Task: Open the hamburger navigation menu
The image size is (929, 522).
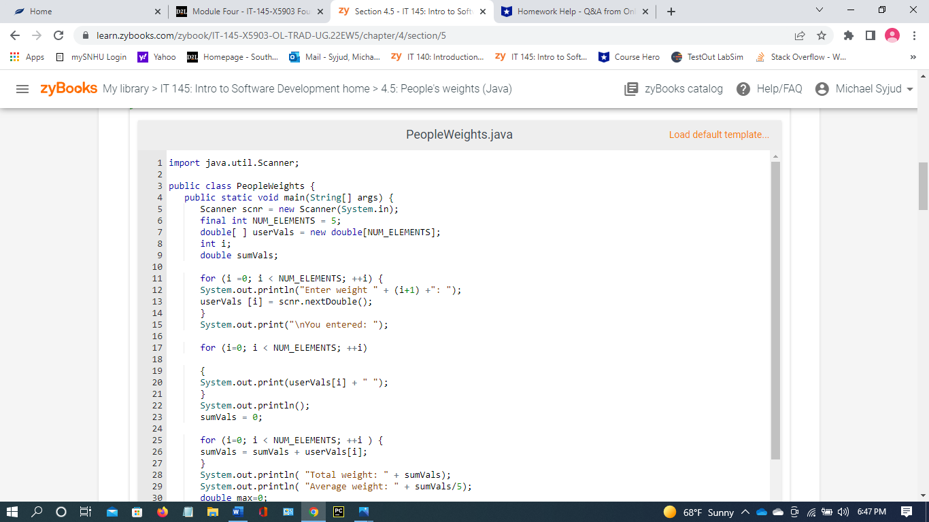Action: pyautogui.click(x=22, y=88)
